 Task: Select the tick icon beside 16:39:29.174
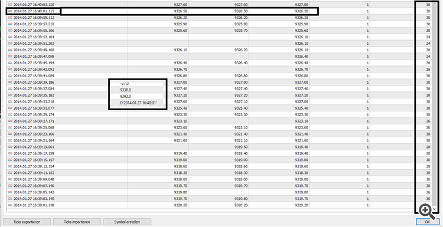[x=11, y=115]
